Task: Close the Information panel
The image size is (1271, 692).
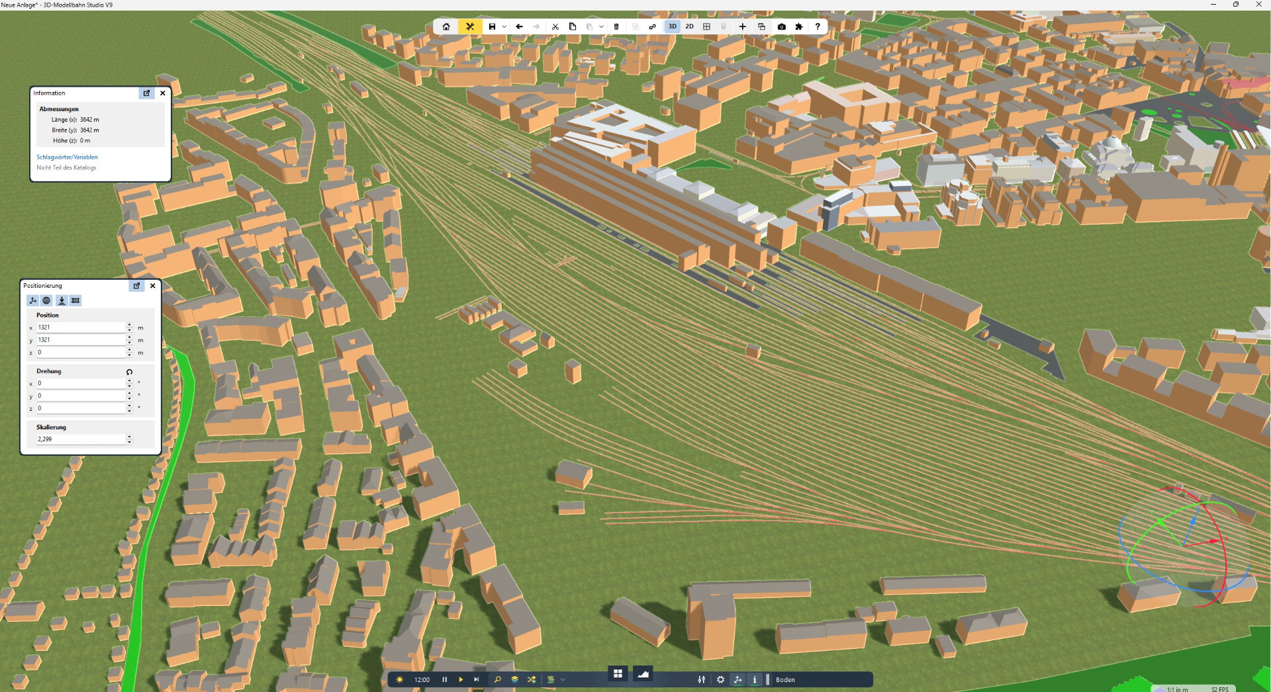Action: [163, 93]
